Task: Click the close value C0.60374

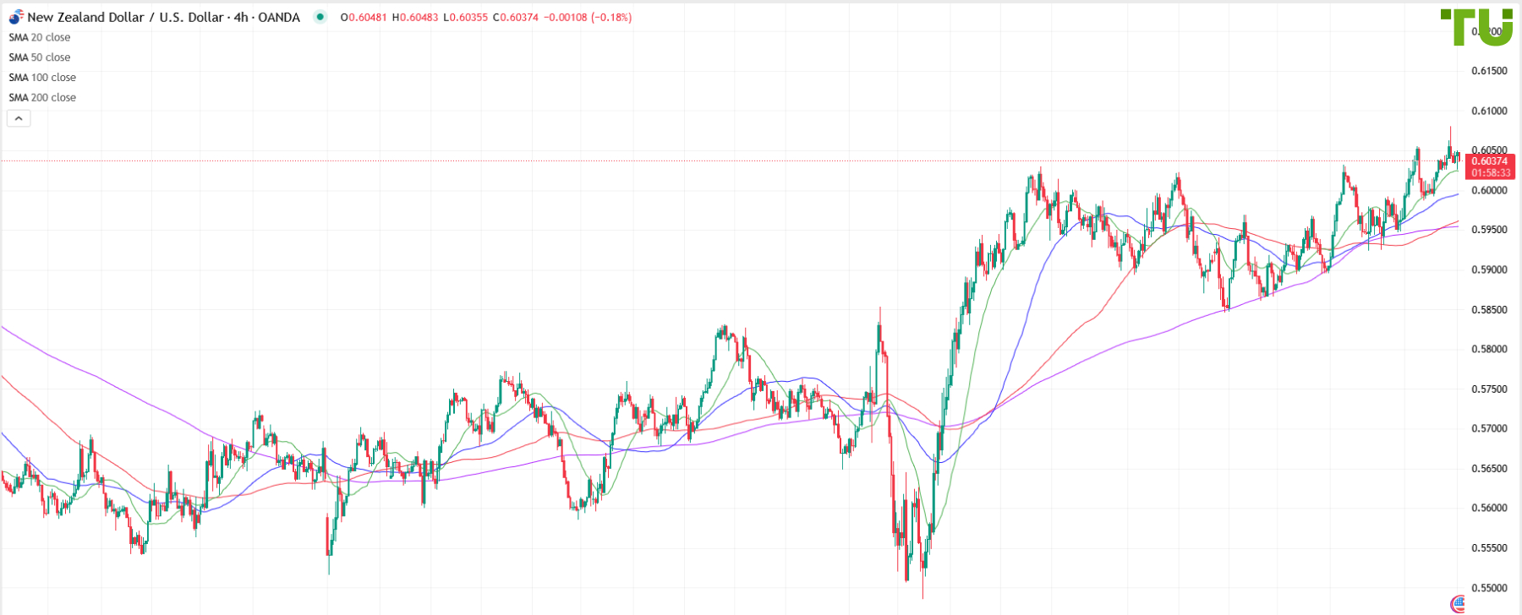Action: click(x=516, y=17)
